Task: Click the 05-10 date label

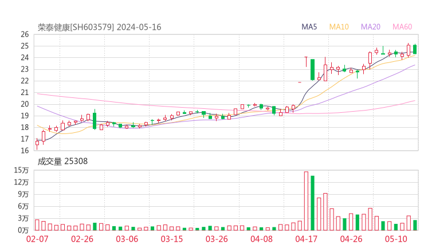Action: point(396,239)
